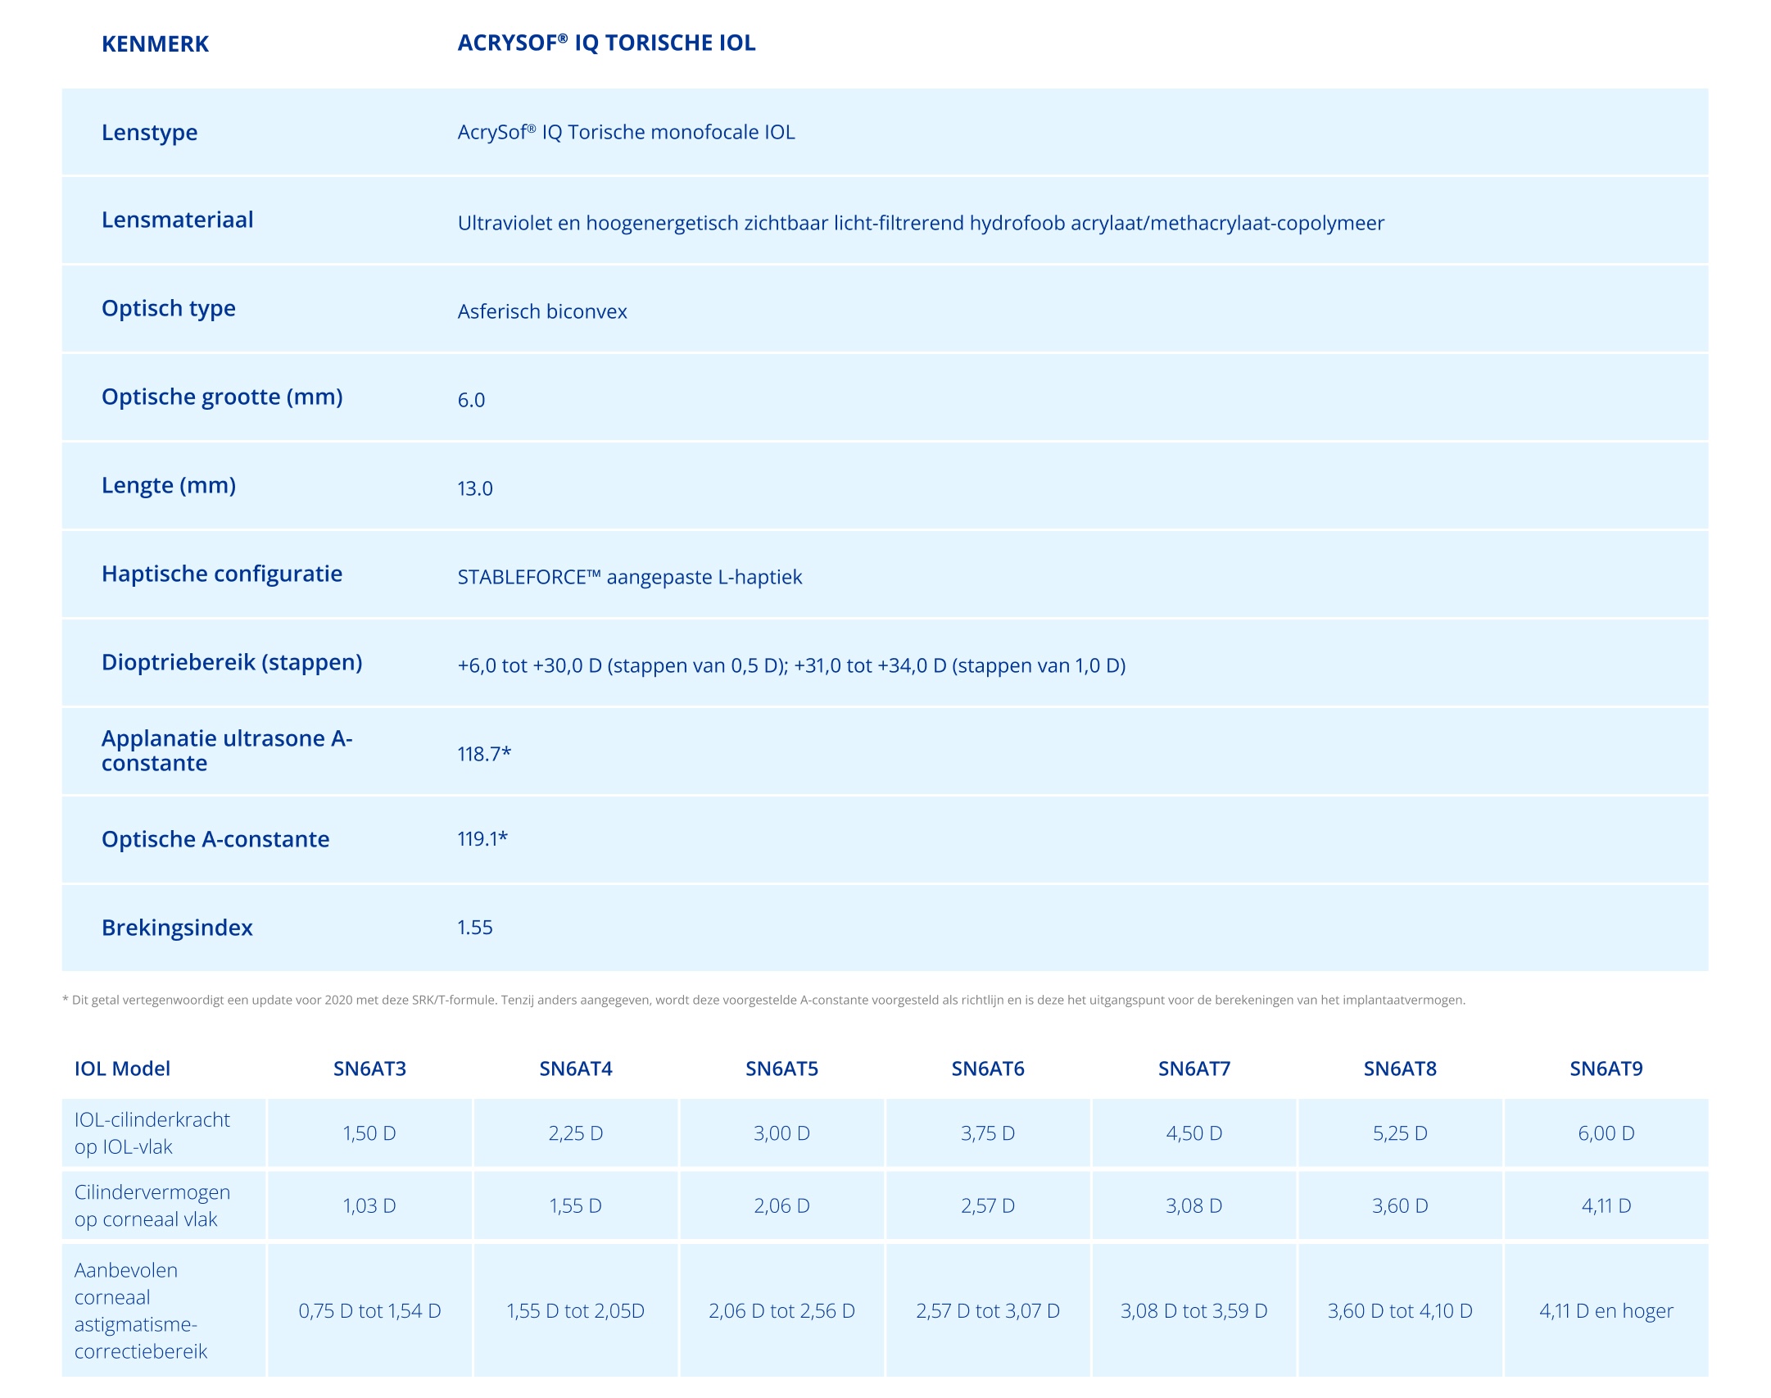This screenshot has width=1771, height=1398.
Task: Click the SRK/T-formule footnote text
Action: click(763, 1000)
